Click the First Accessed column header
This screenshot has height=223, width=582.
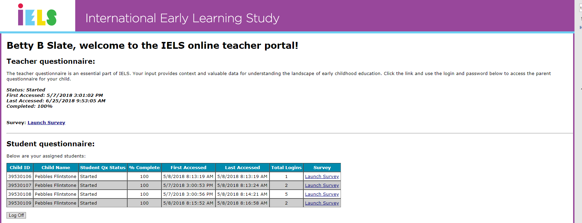point(188,168)
